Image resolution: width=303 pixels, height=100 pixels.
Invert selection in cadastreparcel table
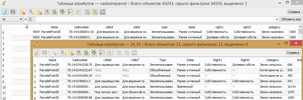[x=55, y=12]
